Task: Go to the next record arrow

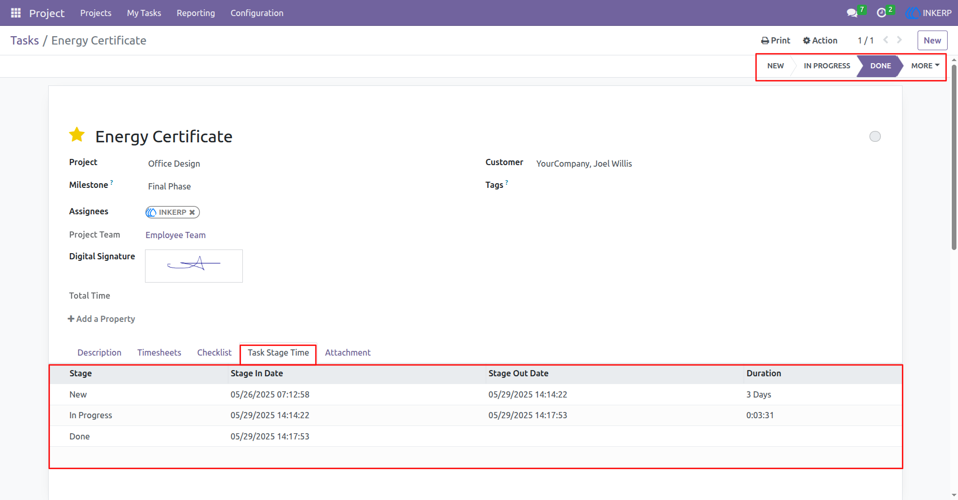Action: (x=899, y=40)
